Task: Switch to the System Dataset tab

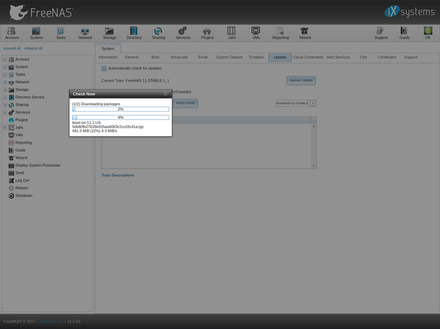Action: click(229, 57)
